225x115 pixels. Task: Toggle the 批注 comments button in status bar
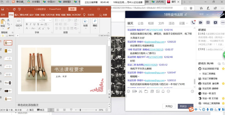pyautogui.click(x=41, y=110)
